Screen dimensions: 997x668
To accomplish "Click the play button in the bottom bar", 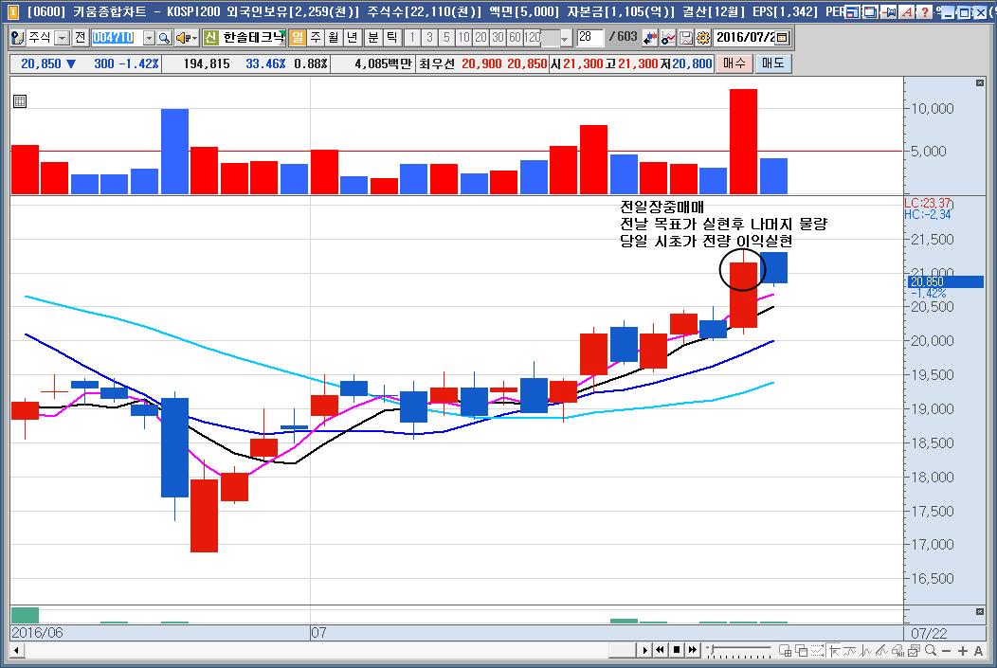I will point(644,650).
